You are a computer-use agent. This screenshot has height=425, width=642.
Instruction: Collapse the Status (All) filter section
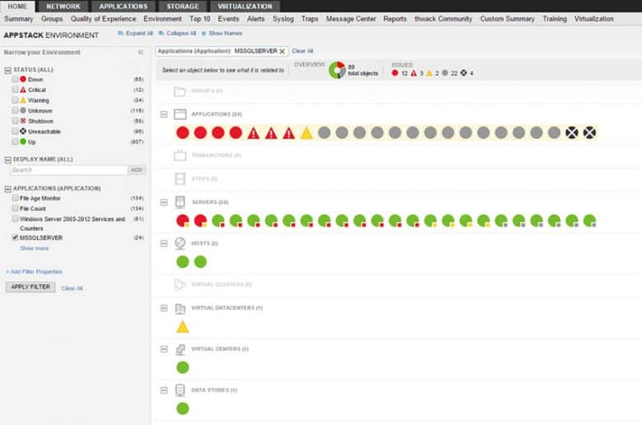(x=7, y=70)
